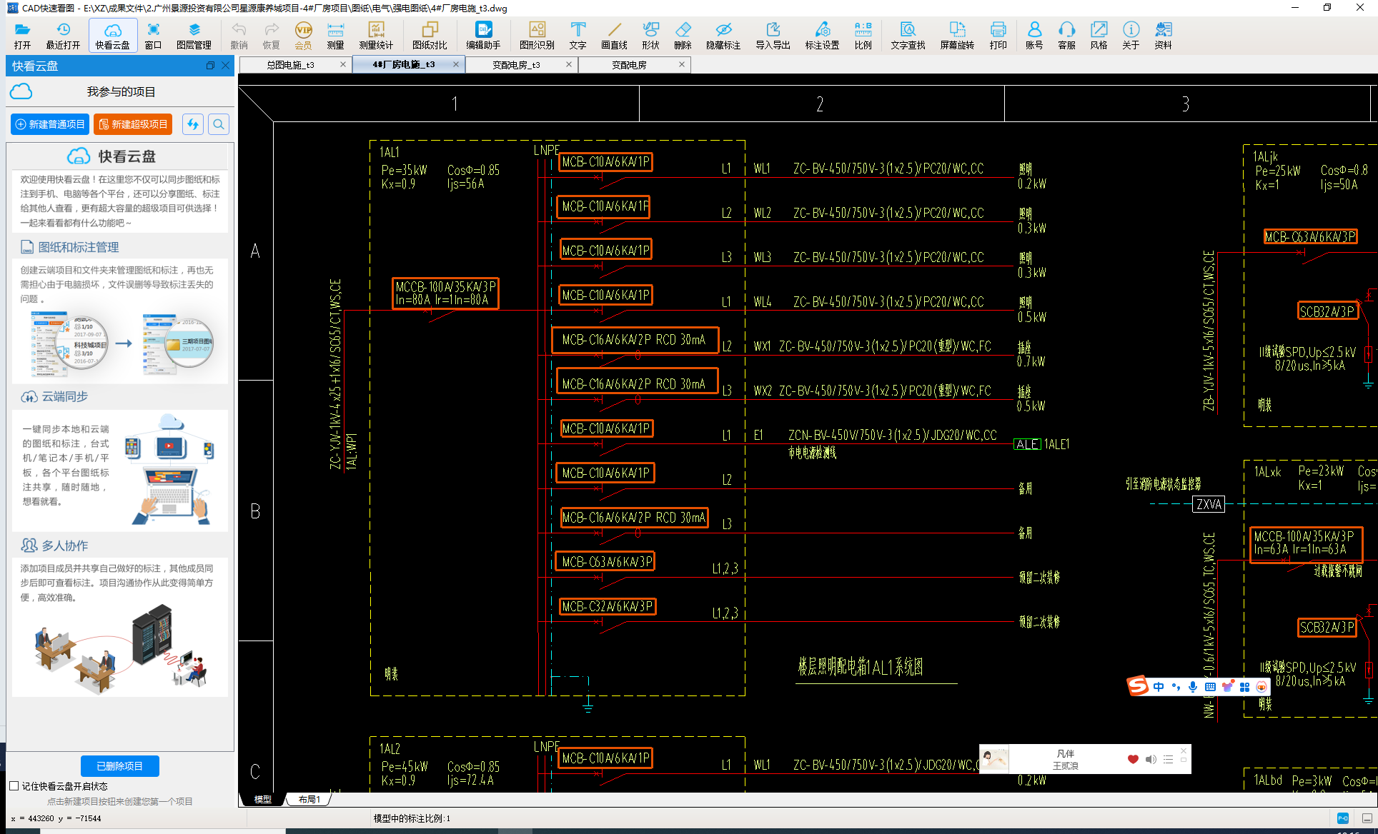Open the 关于 about dialog
The image size is (1378, 834).
pyautogui.click(x=1131, y=35)
